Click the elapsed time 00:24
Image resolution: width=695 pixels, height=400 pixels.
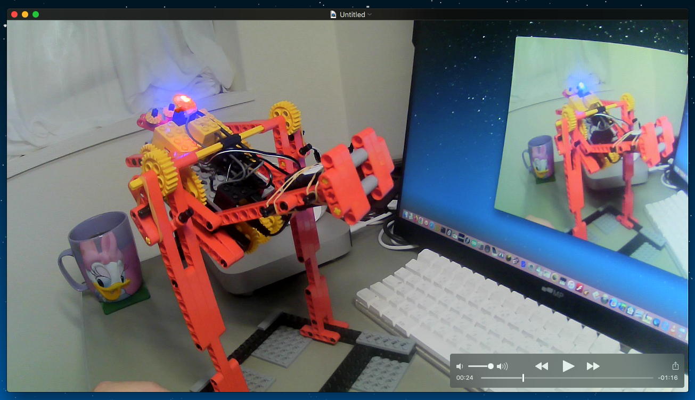click(465, 378)
